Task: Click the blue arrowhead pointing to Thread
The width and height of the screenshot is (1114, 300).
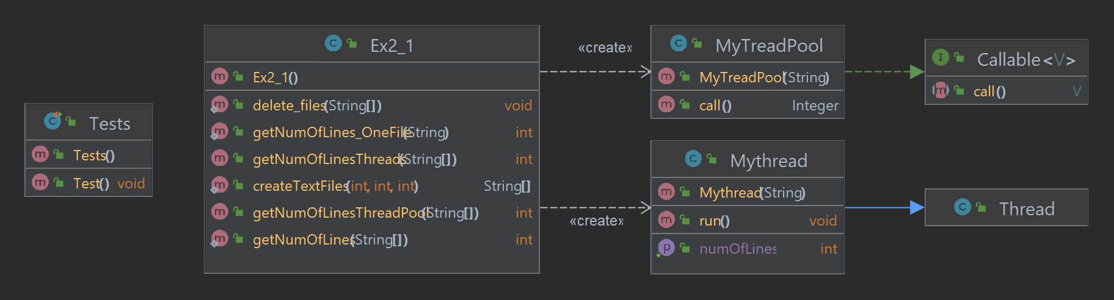Action: point(917,207)
